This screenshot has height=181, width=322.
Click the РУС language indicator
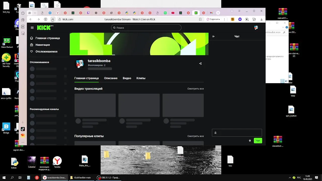click(299, 178)
